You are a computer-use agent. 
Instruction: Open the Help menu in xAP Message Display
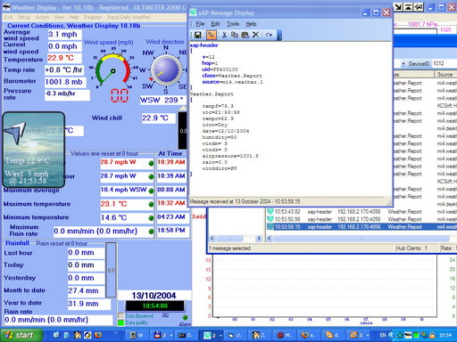point(251,24)
